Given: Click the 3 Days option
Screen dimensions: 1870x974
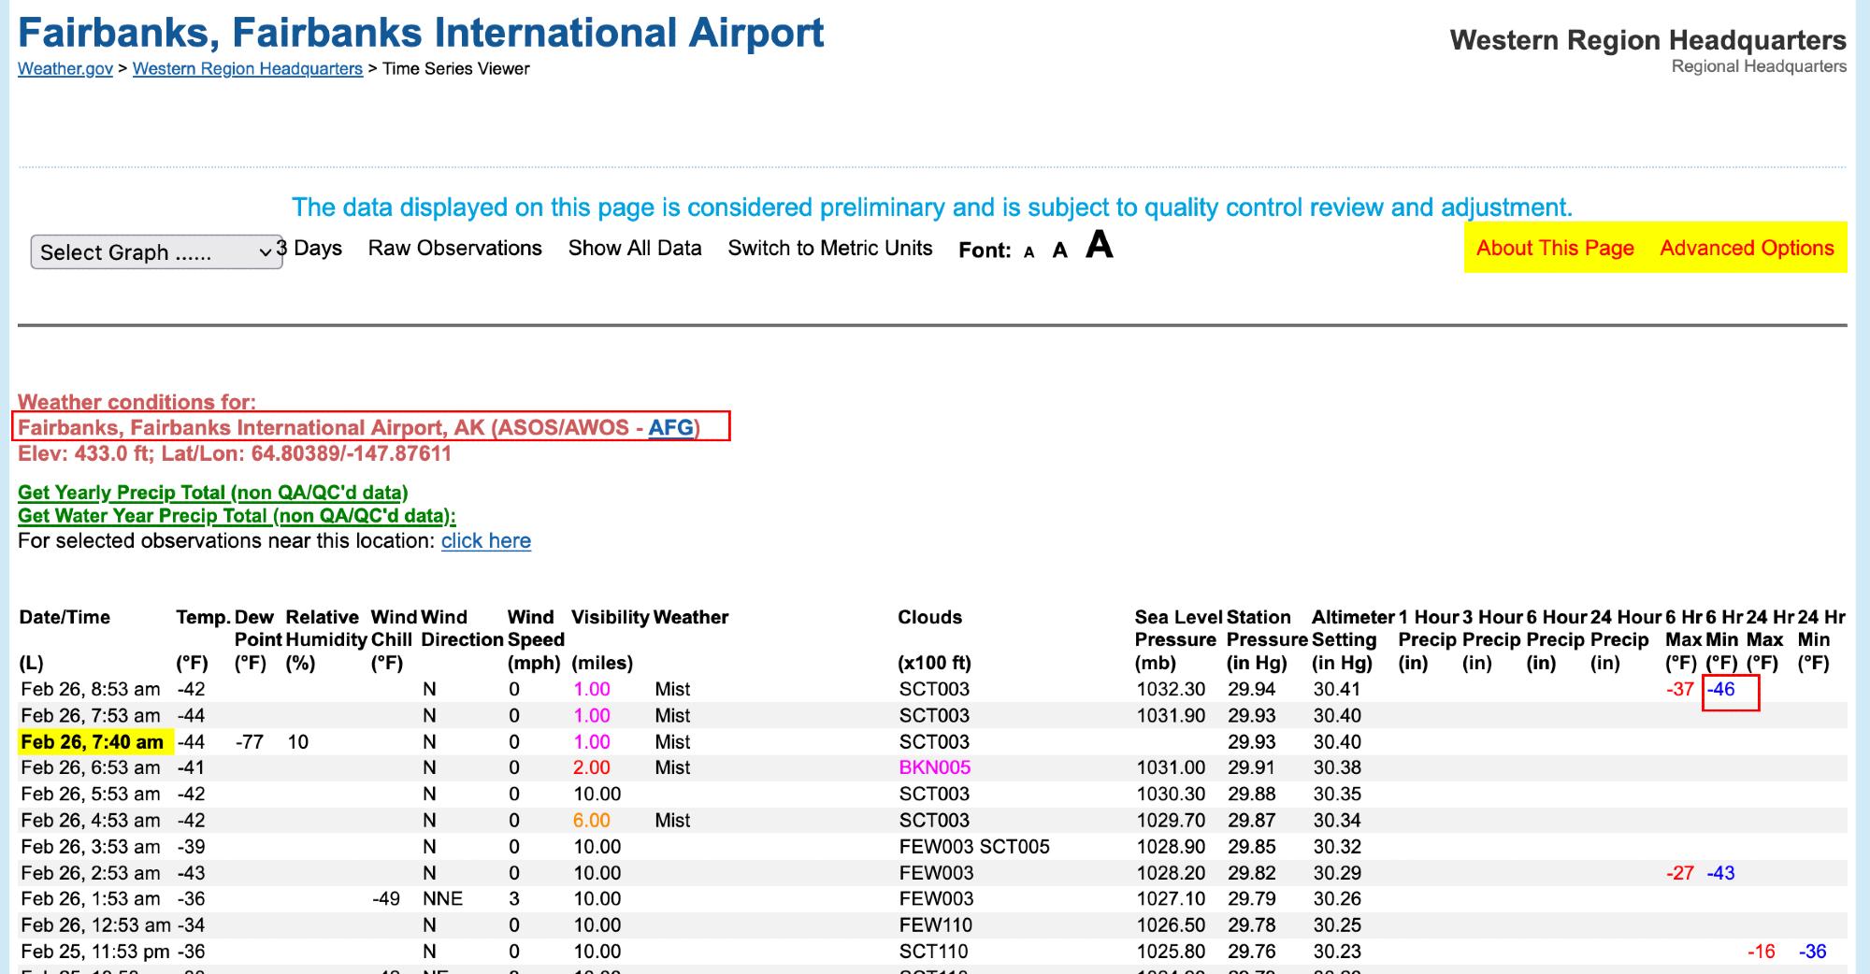Looking at the screenshot, I should point(310,249).
